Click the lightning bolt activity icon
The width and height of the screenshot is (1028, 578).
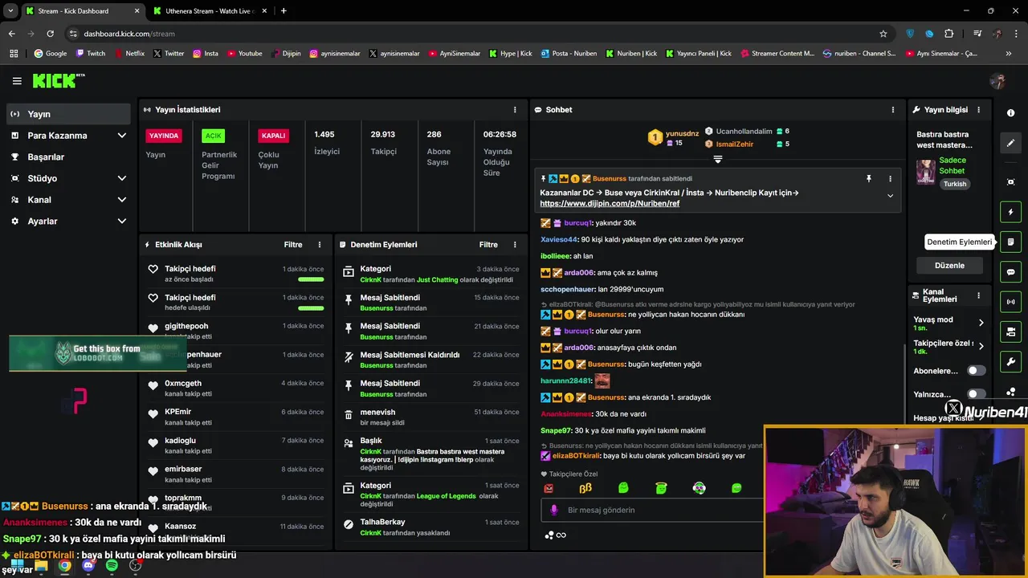point(1011,212)
